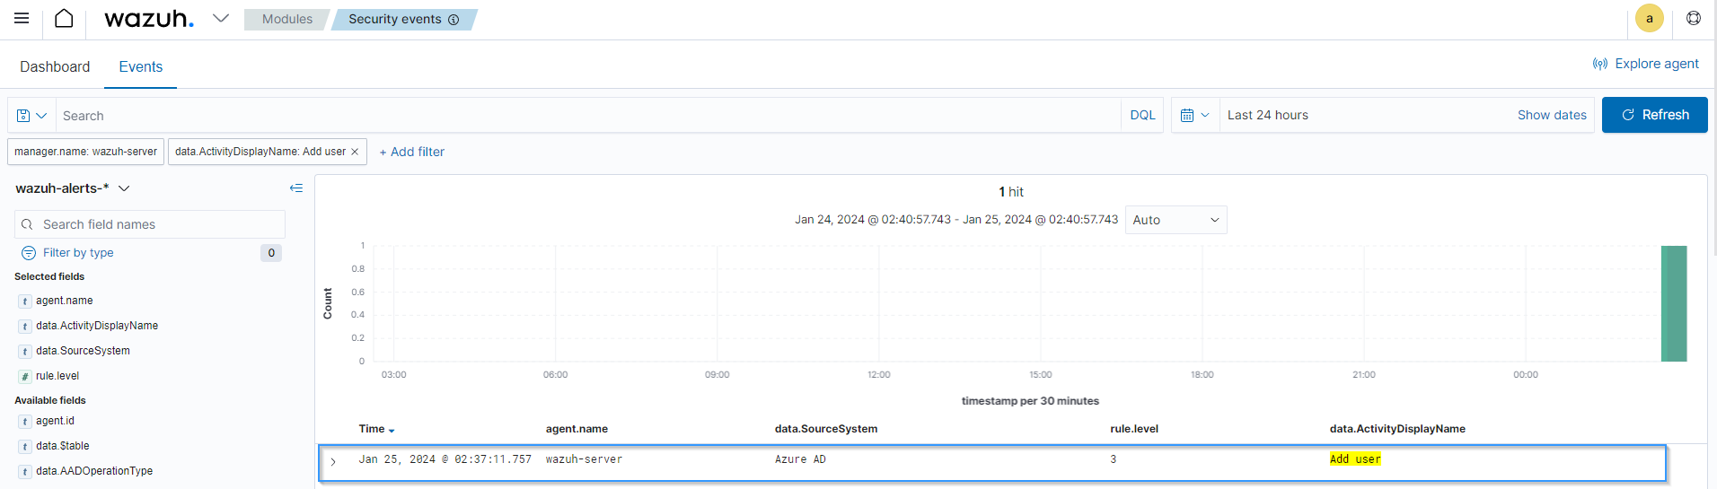This screenshot has height=489, width=1717.
Task: Collapse the fields sidebar
Action: point(295,188)
